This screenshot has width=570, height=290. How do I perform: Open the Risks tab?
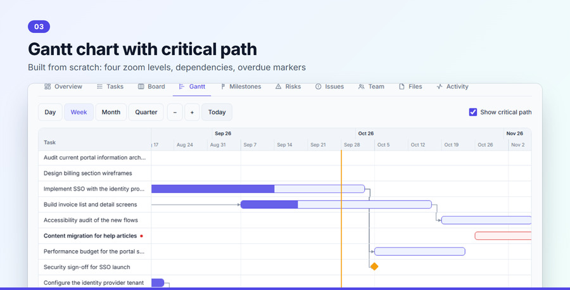(x=288, y=87)
